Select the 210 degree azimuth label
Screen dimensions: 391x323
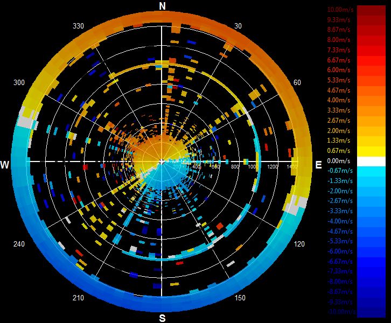(78, 298)
